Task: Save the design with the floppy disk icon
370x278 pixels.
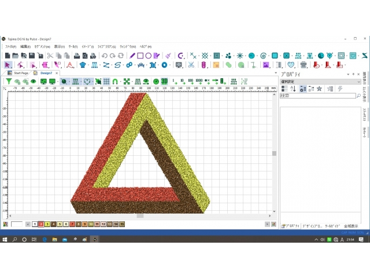Action: pyautogui.click(x=32, y=56)
